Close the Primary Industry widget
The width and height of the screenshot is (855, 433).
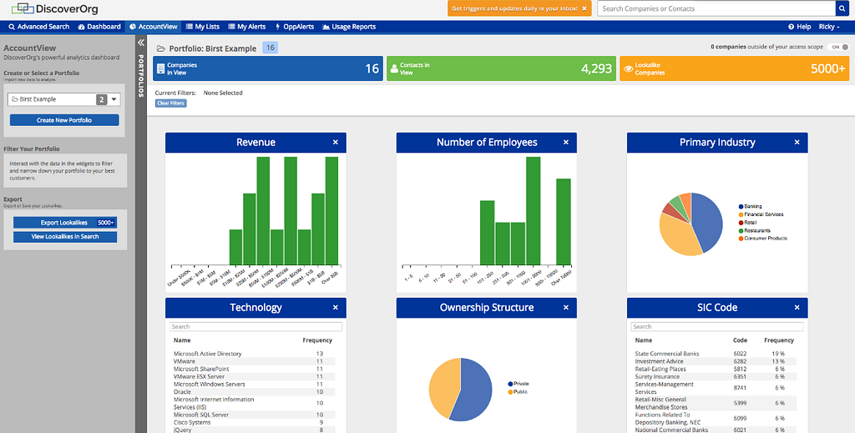(x=797, y=142)
